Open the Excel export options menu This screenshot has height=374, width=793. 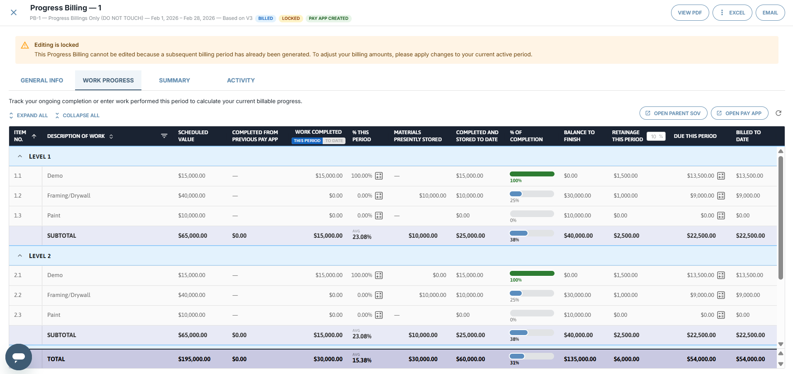coord(732,12)
